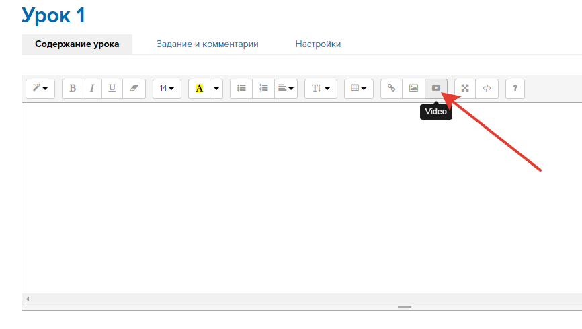The width and height of the screenshot is (582, 329).
Task: Open the magic wand style dropdown
Action: (40, 88)
